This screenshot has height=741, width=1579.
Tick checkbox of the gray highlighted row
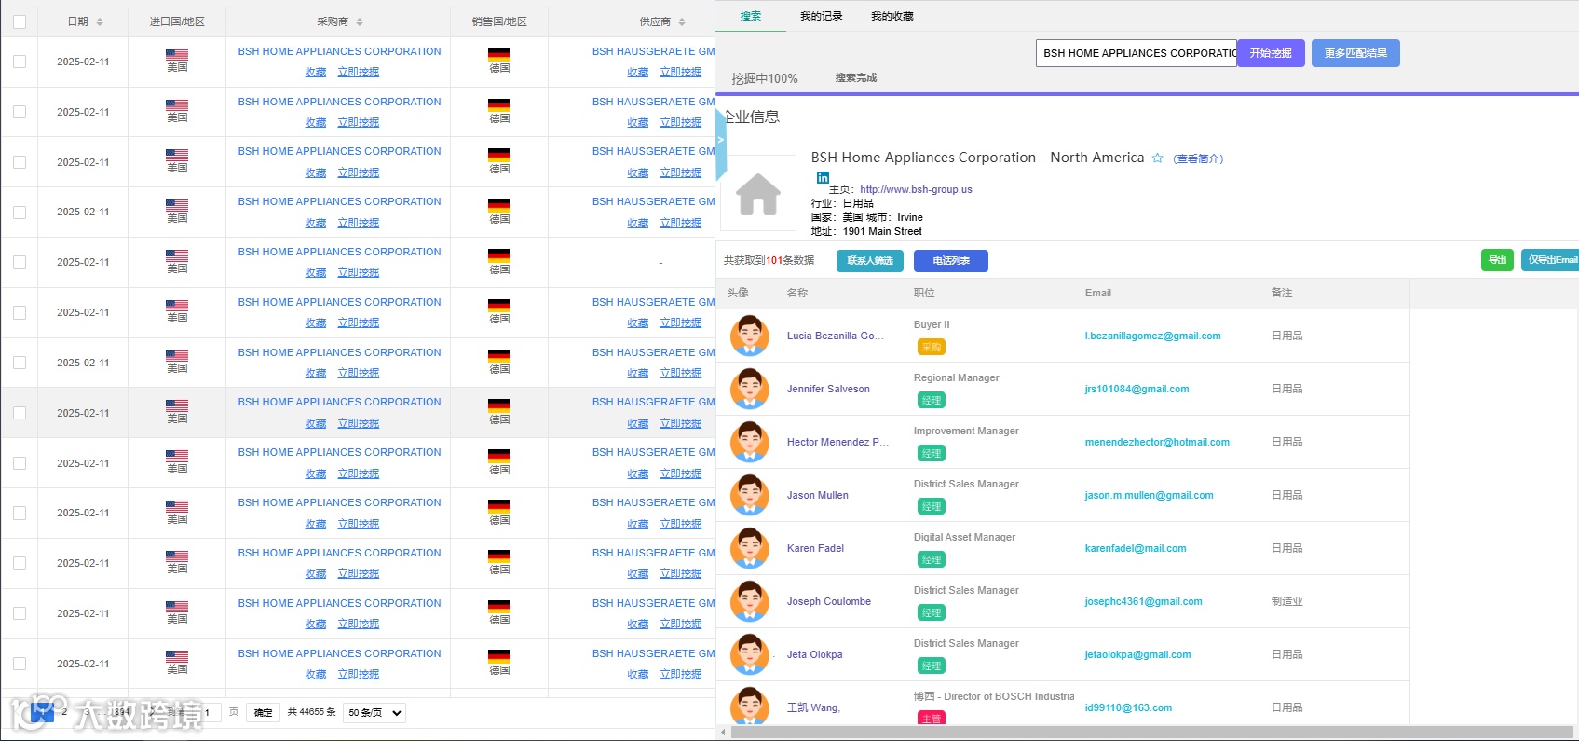point(20,413)
